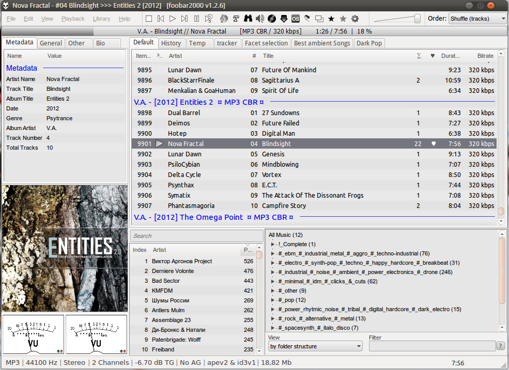Open the Order shuffle dropdown
The height and width of the screenshot is (370, 509).
(477, 19)
